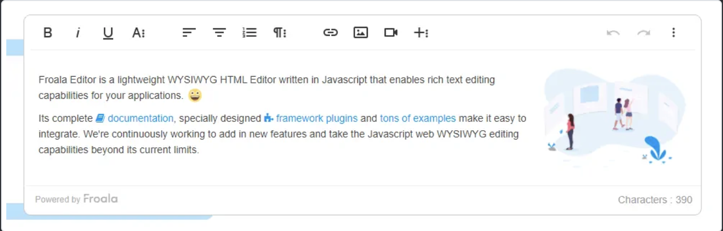Screen dimensions: 723x231
Task: Toggle Bold formatting
Action: coord(48,33)
